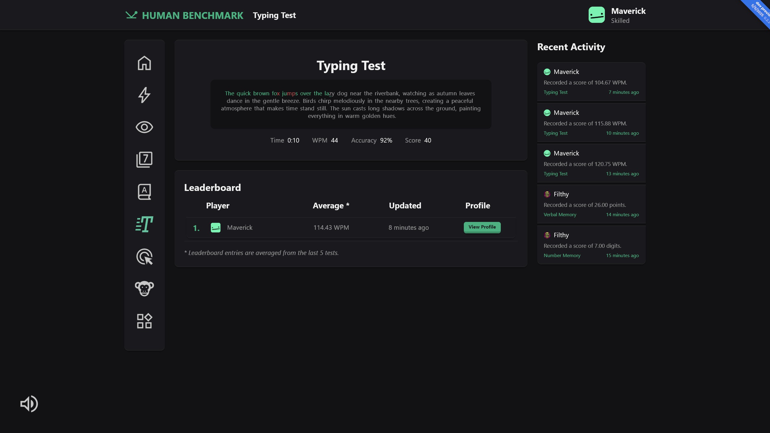Click the Verbal Memory activity link
This screenshot has height=433, width=770.
pyautogui.click(x=560, y=215)
